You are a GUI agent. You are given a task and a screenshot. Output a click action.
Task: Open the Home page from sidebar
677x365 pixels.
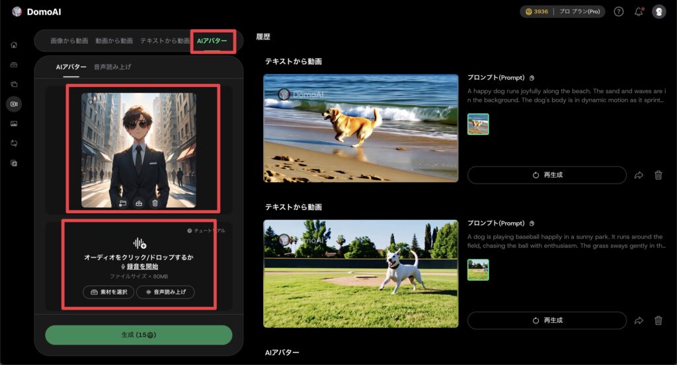(14, 45)
